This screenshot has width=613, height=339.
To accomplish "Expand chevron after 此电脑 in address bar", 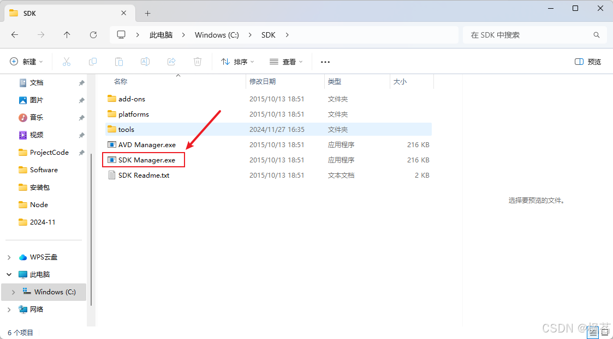I will (183, 35).
